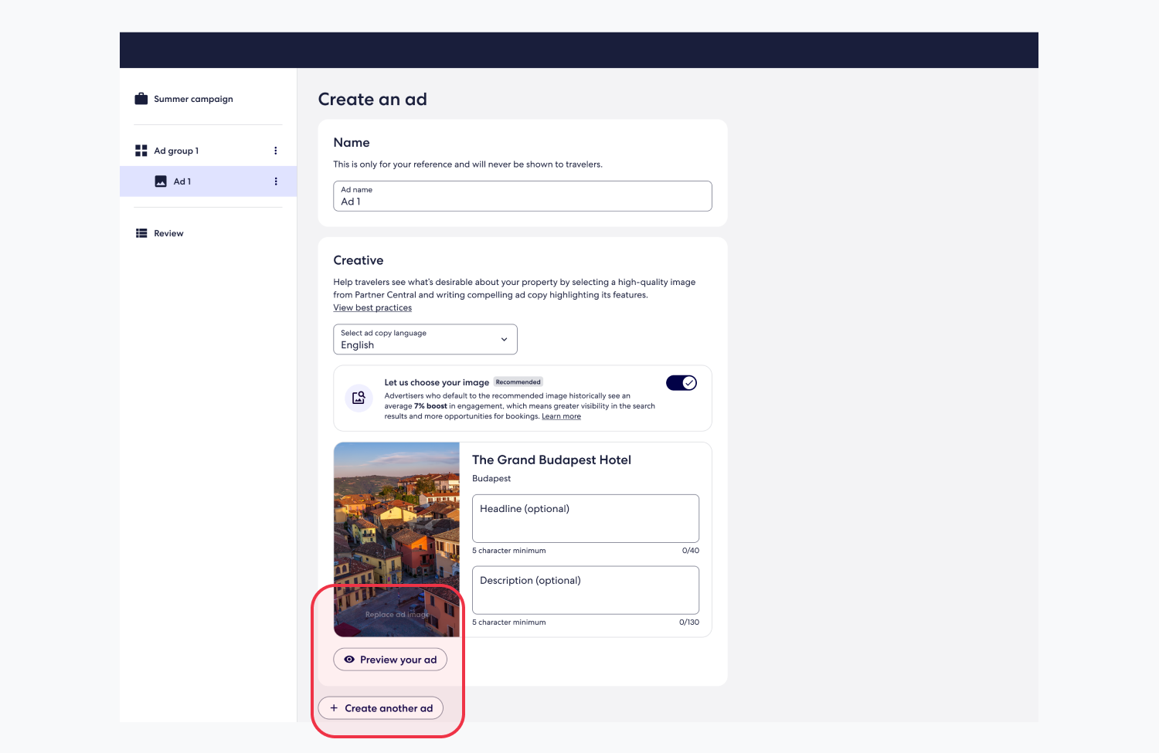Viewport: 1159px width, 753px height.
Task: Click the image search icon beside Let us choose
Action: click(x=359, y=398)
